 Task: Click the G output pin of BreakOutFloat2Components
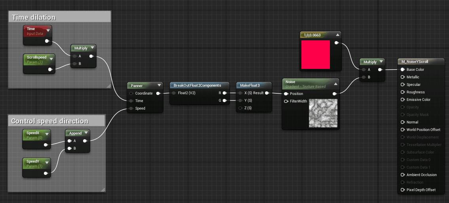click(x=225, y=100)
